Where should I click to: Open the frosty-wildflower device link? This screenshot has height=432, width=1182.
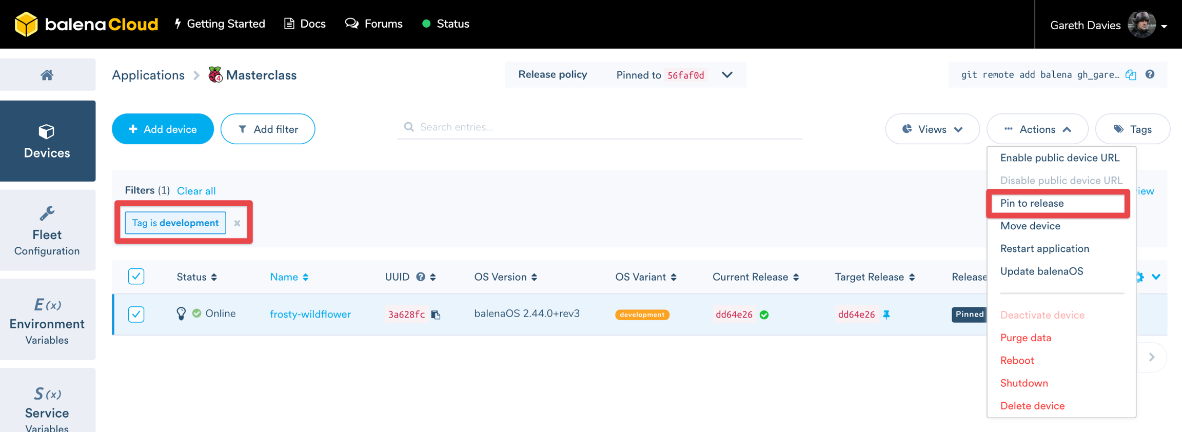pyautogui.click(x=310, y=314)
